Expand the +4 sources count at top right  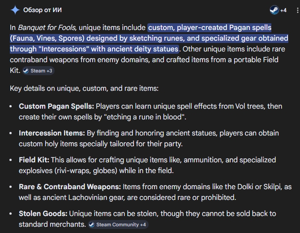pos(283,10)
